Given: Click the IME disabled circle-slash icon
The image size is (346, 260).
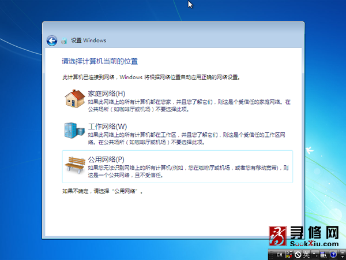Looking at the screenshot, I should coord(298,255).
